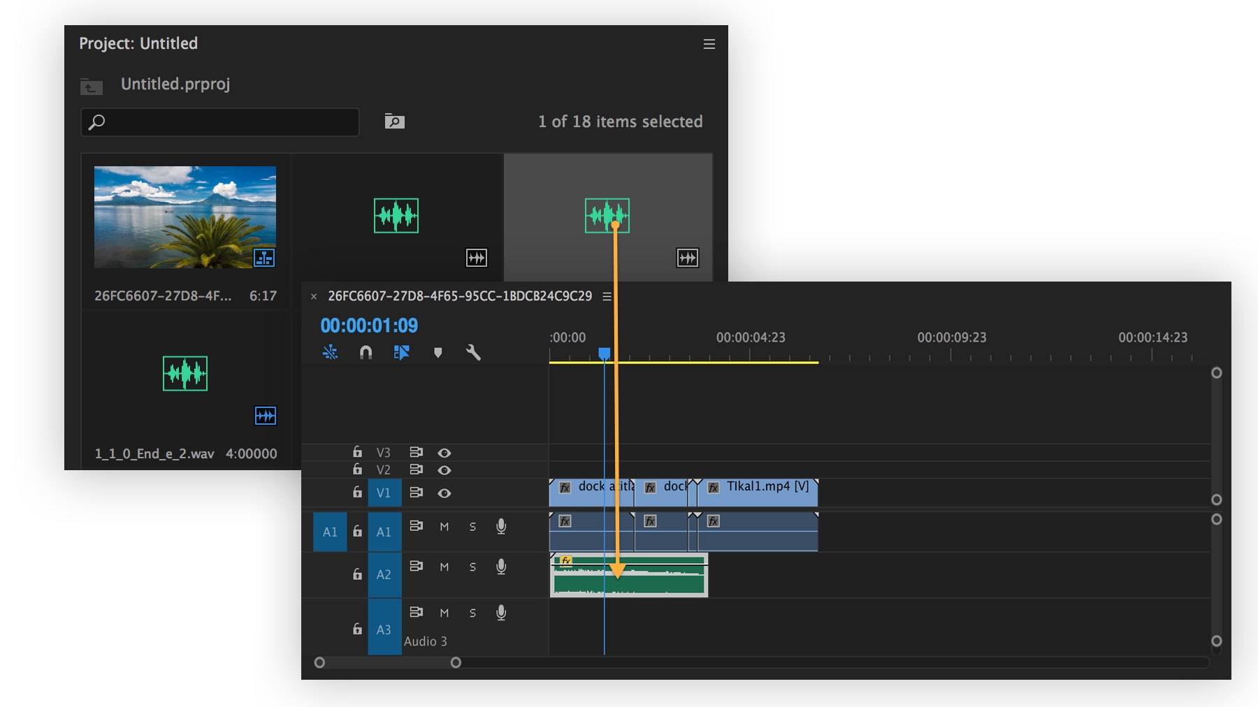Lock the Audio 3 track
Viewport: 1258px width, 707px height.
[357, 627]
